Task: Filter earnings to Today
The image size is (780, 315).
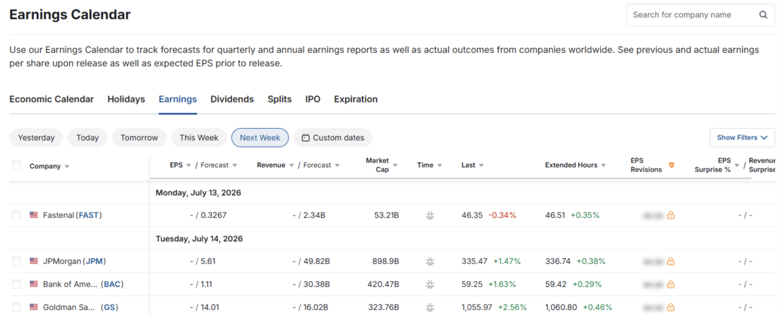Action: (x=87, y=138)
